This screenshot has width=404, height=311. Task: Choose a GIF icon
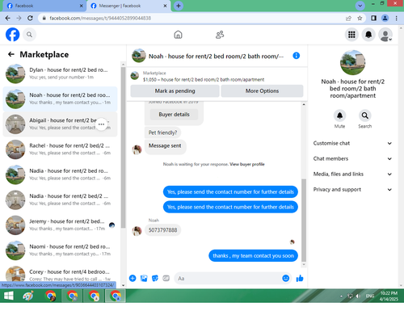[166, 278]
